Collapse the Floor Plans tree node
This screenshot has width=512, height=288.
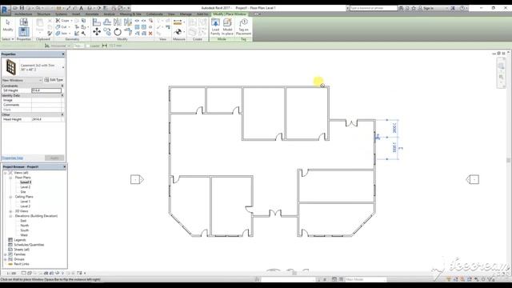pyautogui.click(x=10, y=178)
